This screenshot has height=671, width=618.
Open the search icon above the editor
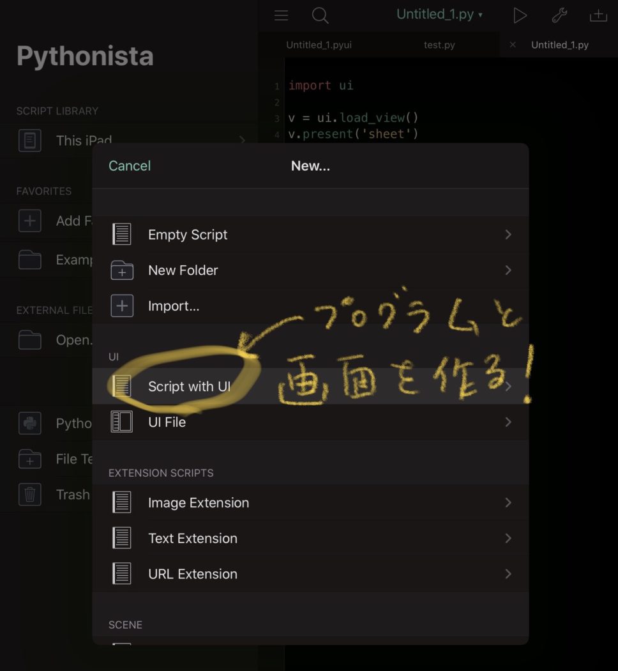(319, 15)
